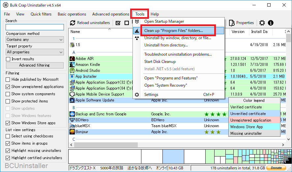Viewport: 292px width, 172px height.
Task: Click the gear icon beside Settings menu entry
Action: click(137, 95)
